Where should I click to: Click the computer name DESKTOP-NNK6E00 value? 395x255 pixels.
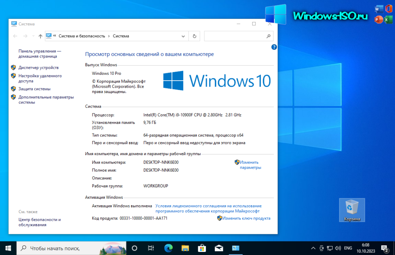pos(161,162)
